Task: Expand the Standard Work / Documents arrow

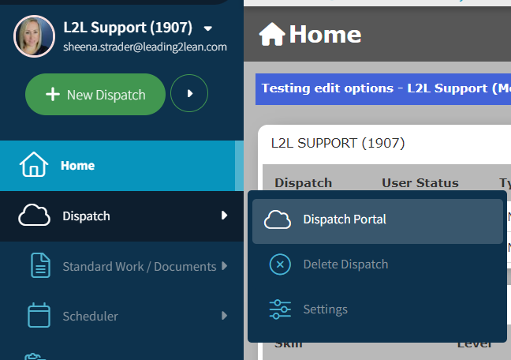Action: coord(225,266)
